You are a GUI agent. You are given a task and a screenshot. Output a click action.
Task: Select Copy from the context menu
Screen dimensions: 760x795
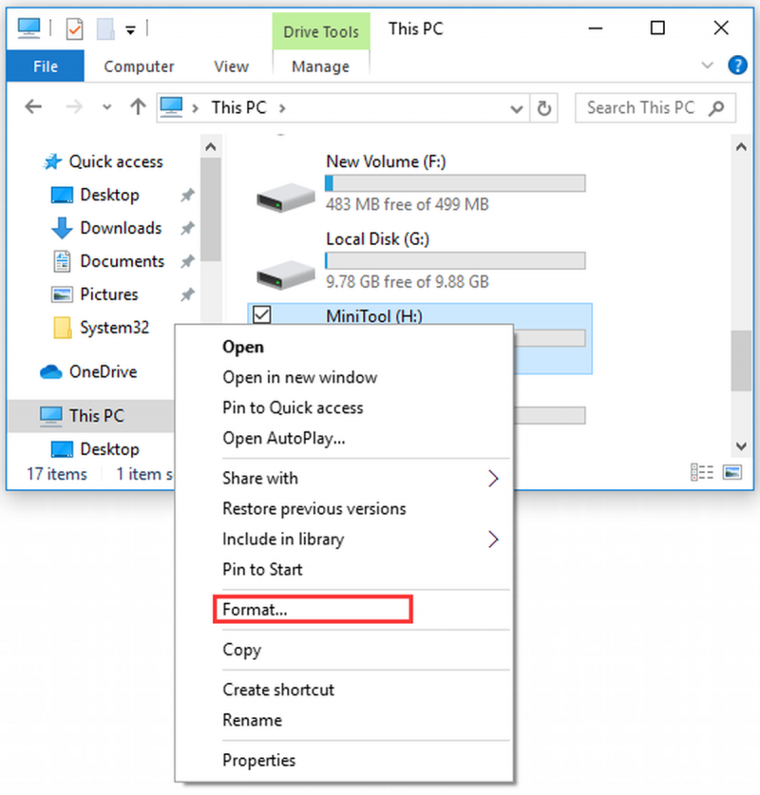tap(241, 650)
